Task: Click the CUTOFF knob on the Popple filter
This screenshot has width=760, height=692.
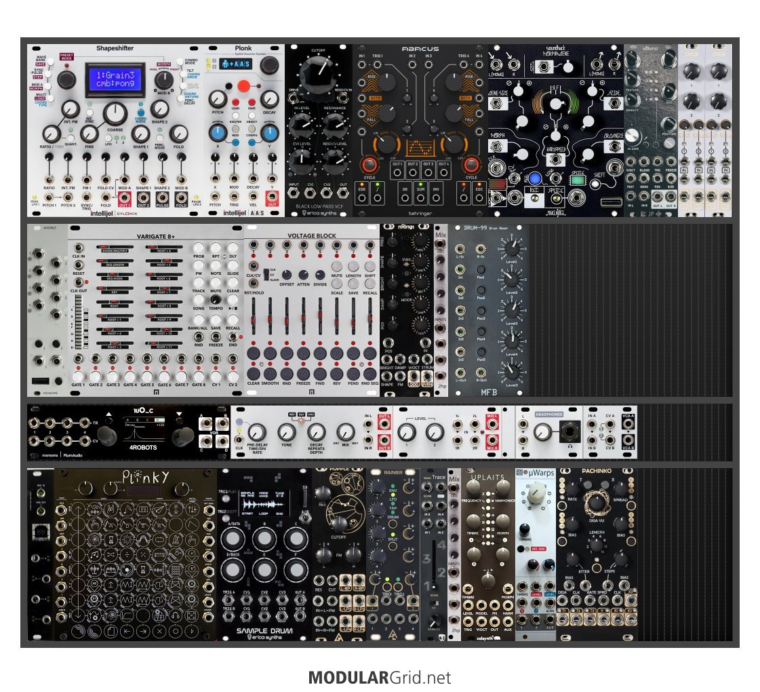Action: pos(338,522)
